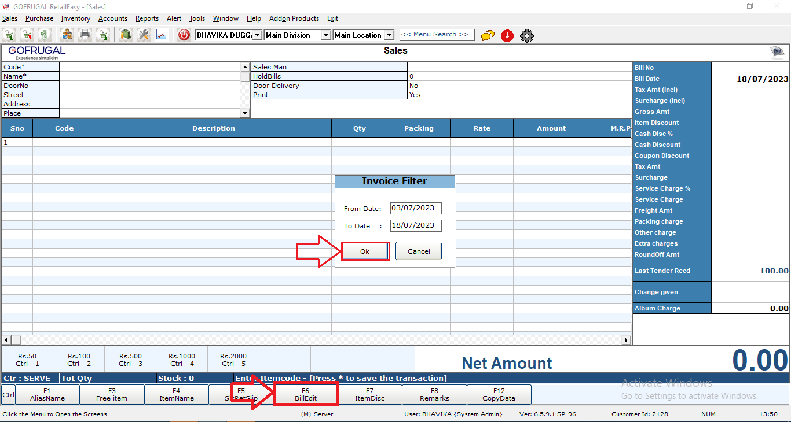Click the F6 BillEdit button
Image resolution: width=791 pixels, height=422 pixels.
tap(305, 394)
